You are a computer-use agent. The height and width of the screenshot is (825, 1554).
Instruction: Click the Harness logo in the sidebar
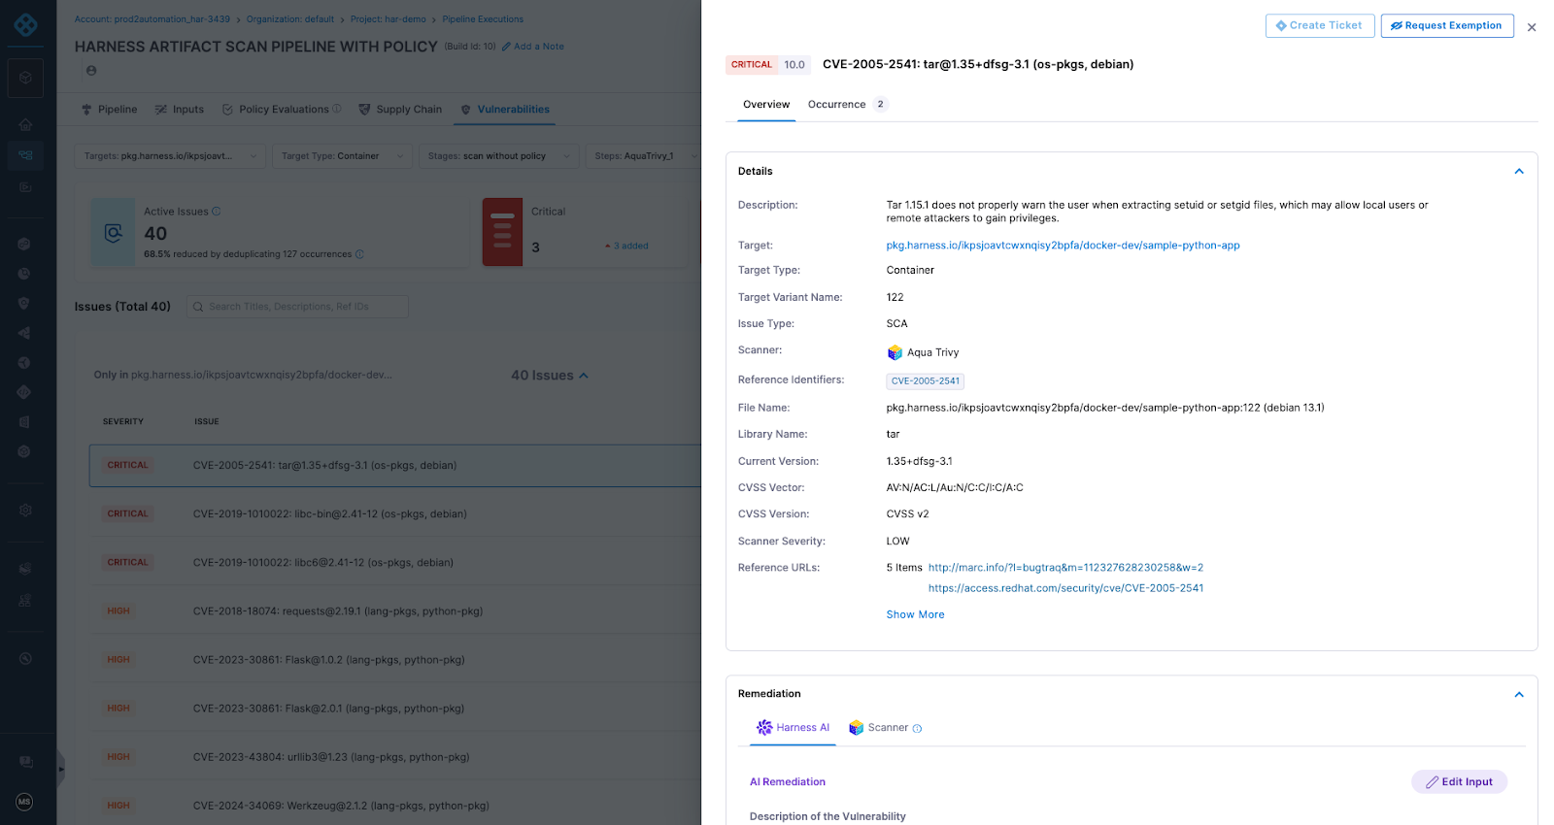(x=26, y=24)
